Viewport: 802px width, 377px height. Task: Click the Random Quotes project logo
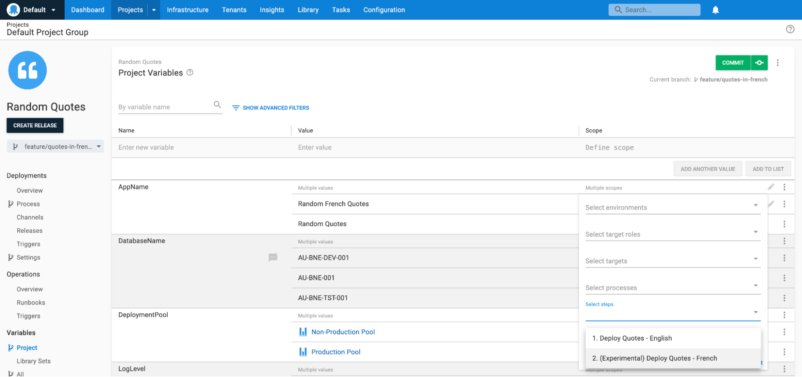click(x=27, y=70)
